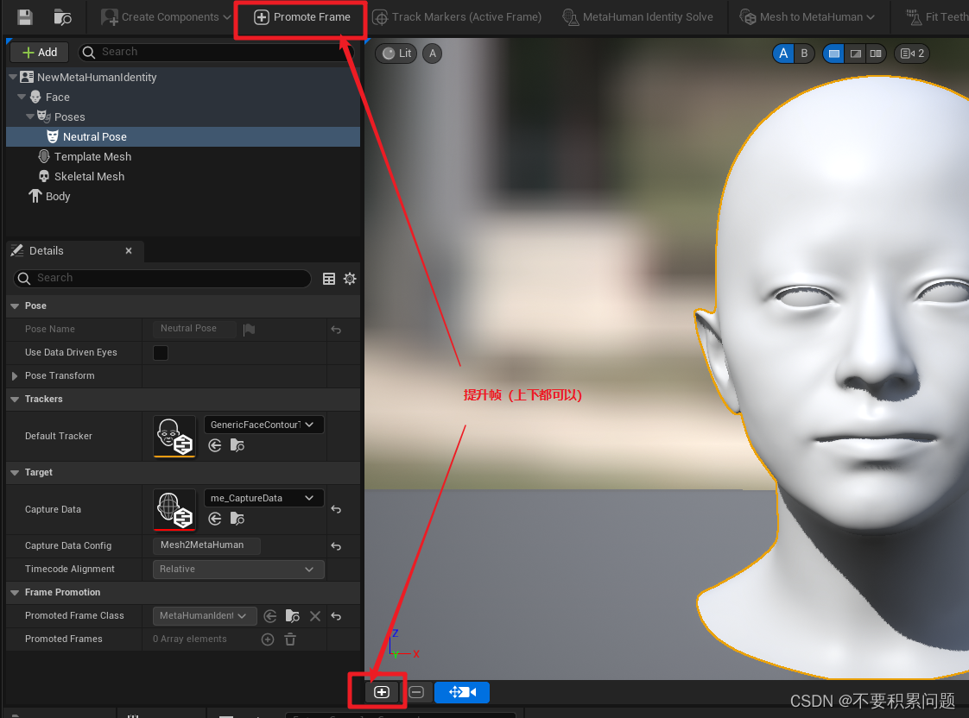The image size is (969, 718).
Task: Focus the Details panel Search field
Action: [x=161, y=279]
